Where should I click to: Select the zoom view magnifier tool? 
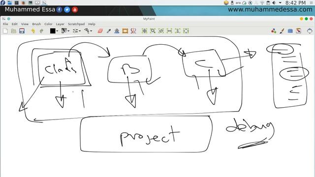(153, 31)
